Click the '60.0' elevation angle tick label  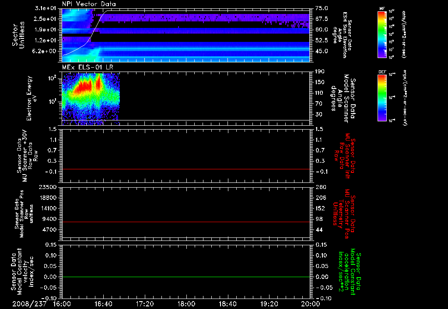[x=322, y=30]
